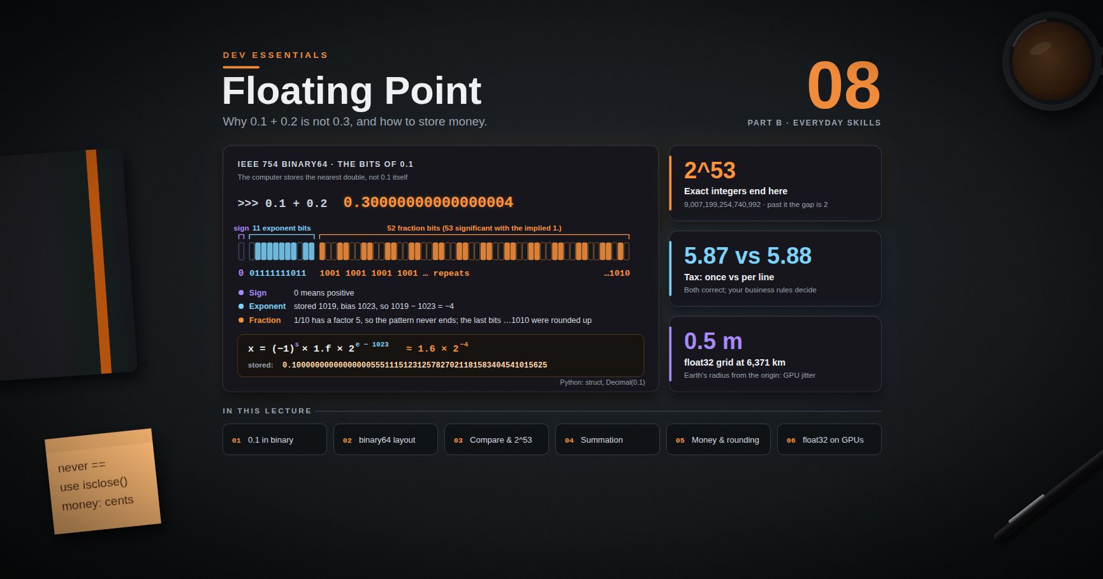This screenshot has width=1103, height=579.
Task: Click '9,007,199,254,740,992' number text
Action: tap(722, 204)
